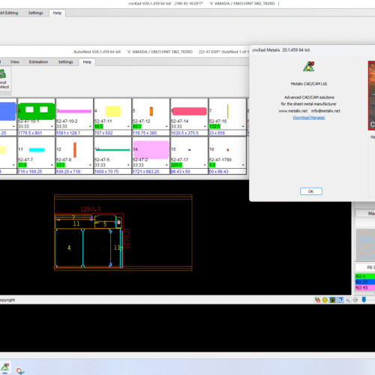This screenshot has height=375, width=375.
Task: Select the magenta part 52-47-10-2 thumbnail
Action: pyautogui.click(x=75, y=111)
